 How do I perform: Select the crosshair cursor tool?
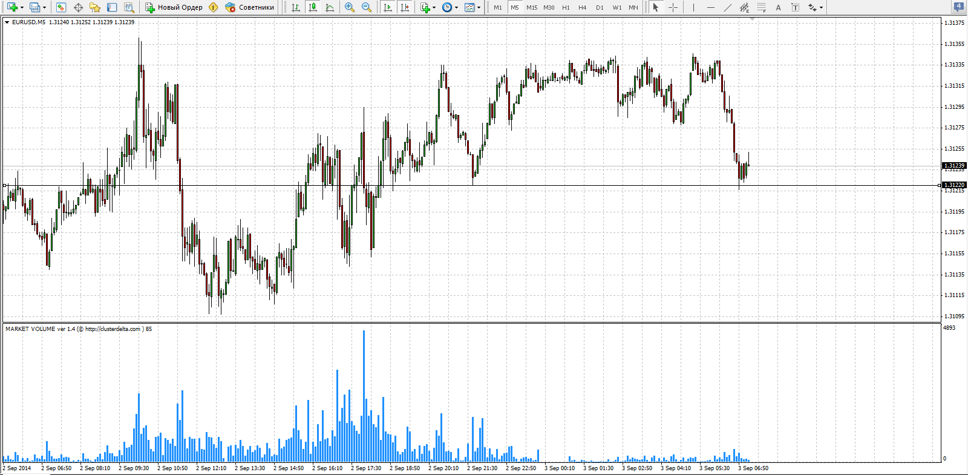[673, 7]
